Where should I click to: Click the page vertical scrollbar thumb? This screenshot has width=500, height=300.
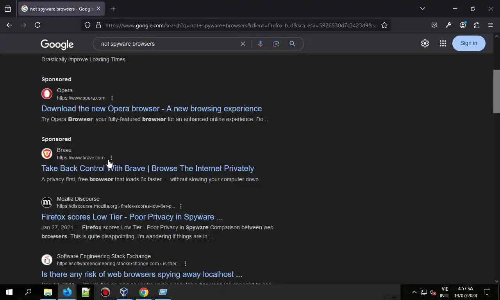tap(496, 92)
